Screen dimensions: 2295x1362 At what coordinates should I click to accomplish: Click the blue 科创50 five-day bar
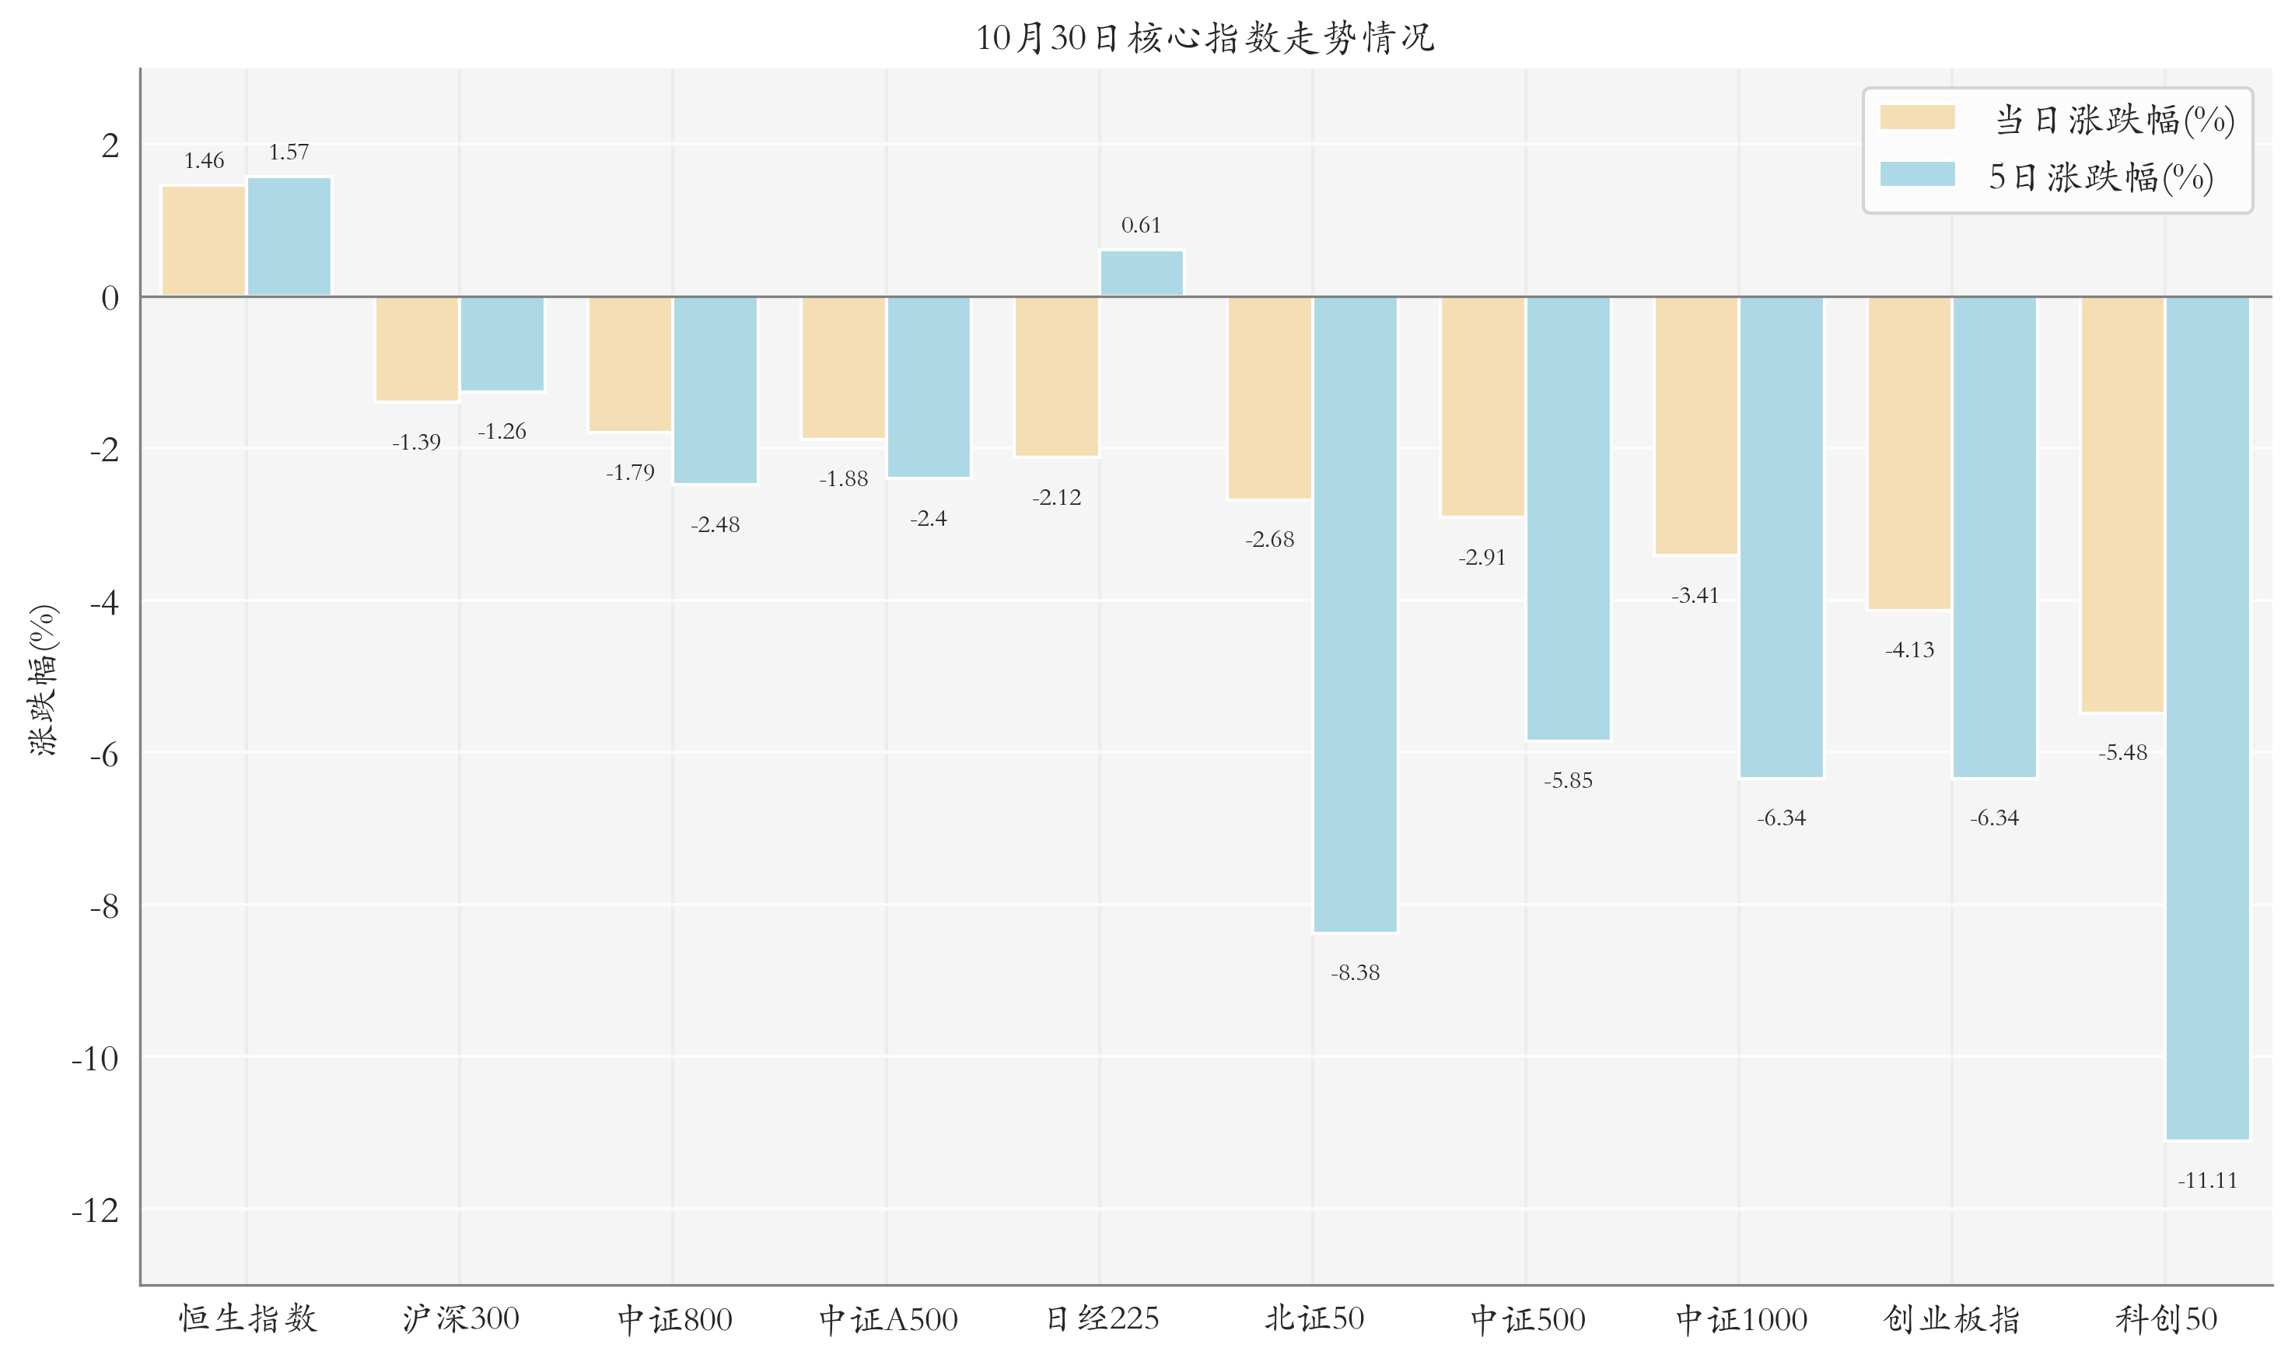click(x=2208, y=718)
